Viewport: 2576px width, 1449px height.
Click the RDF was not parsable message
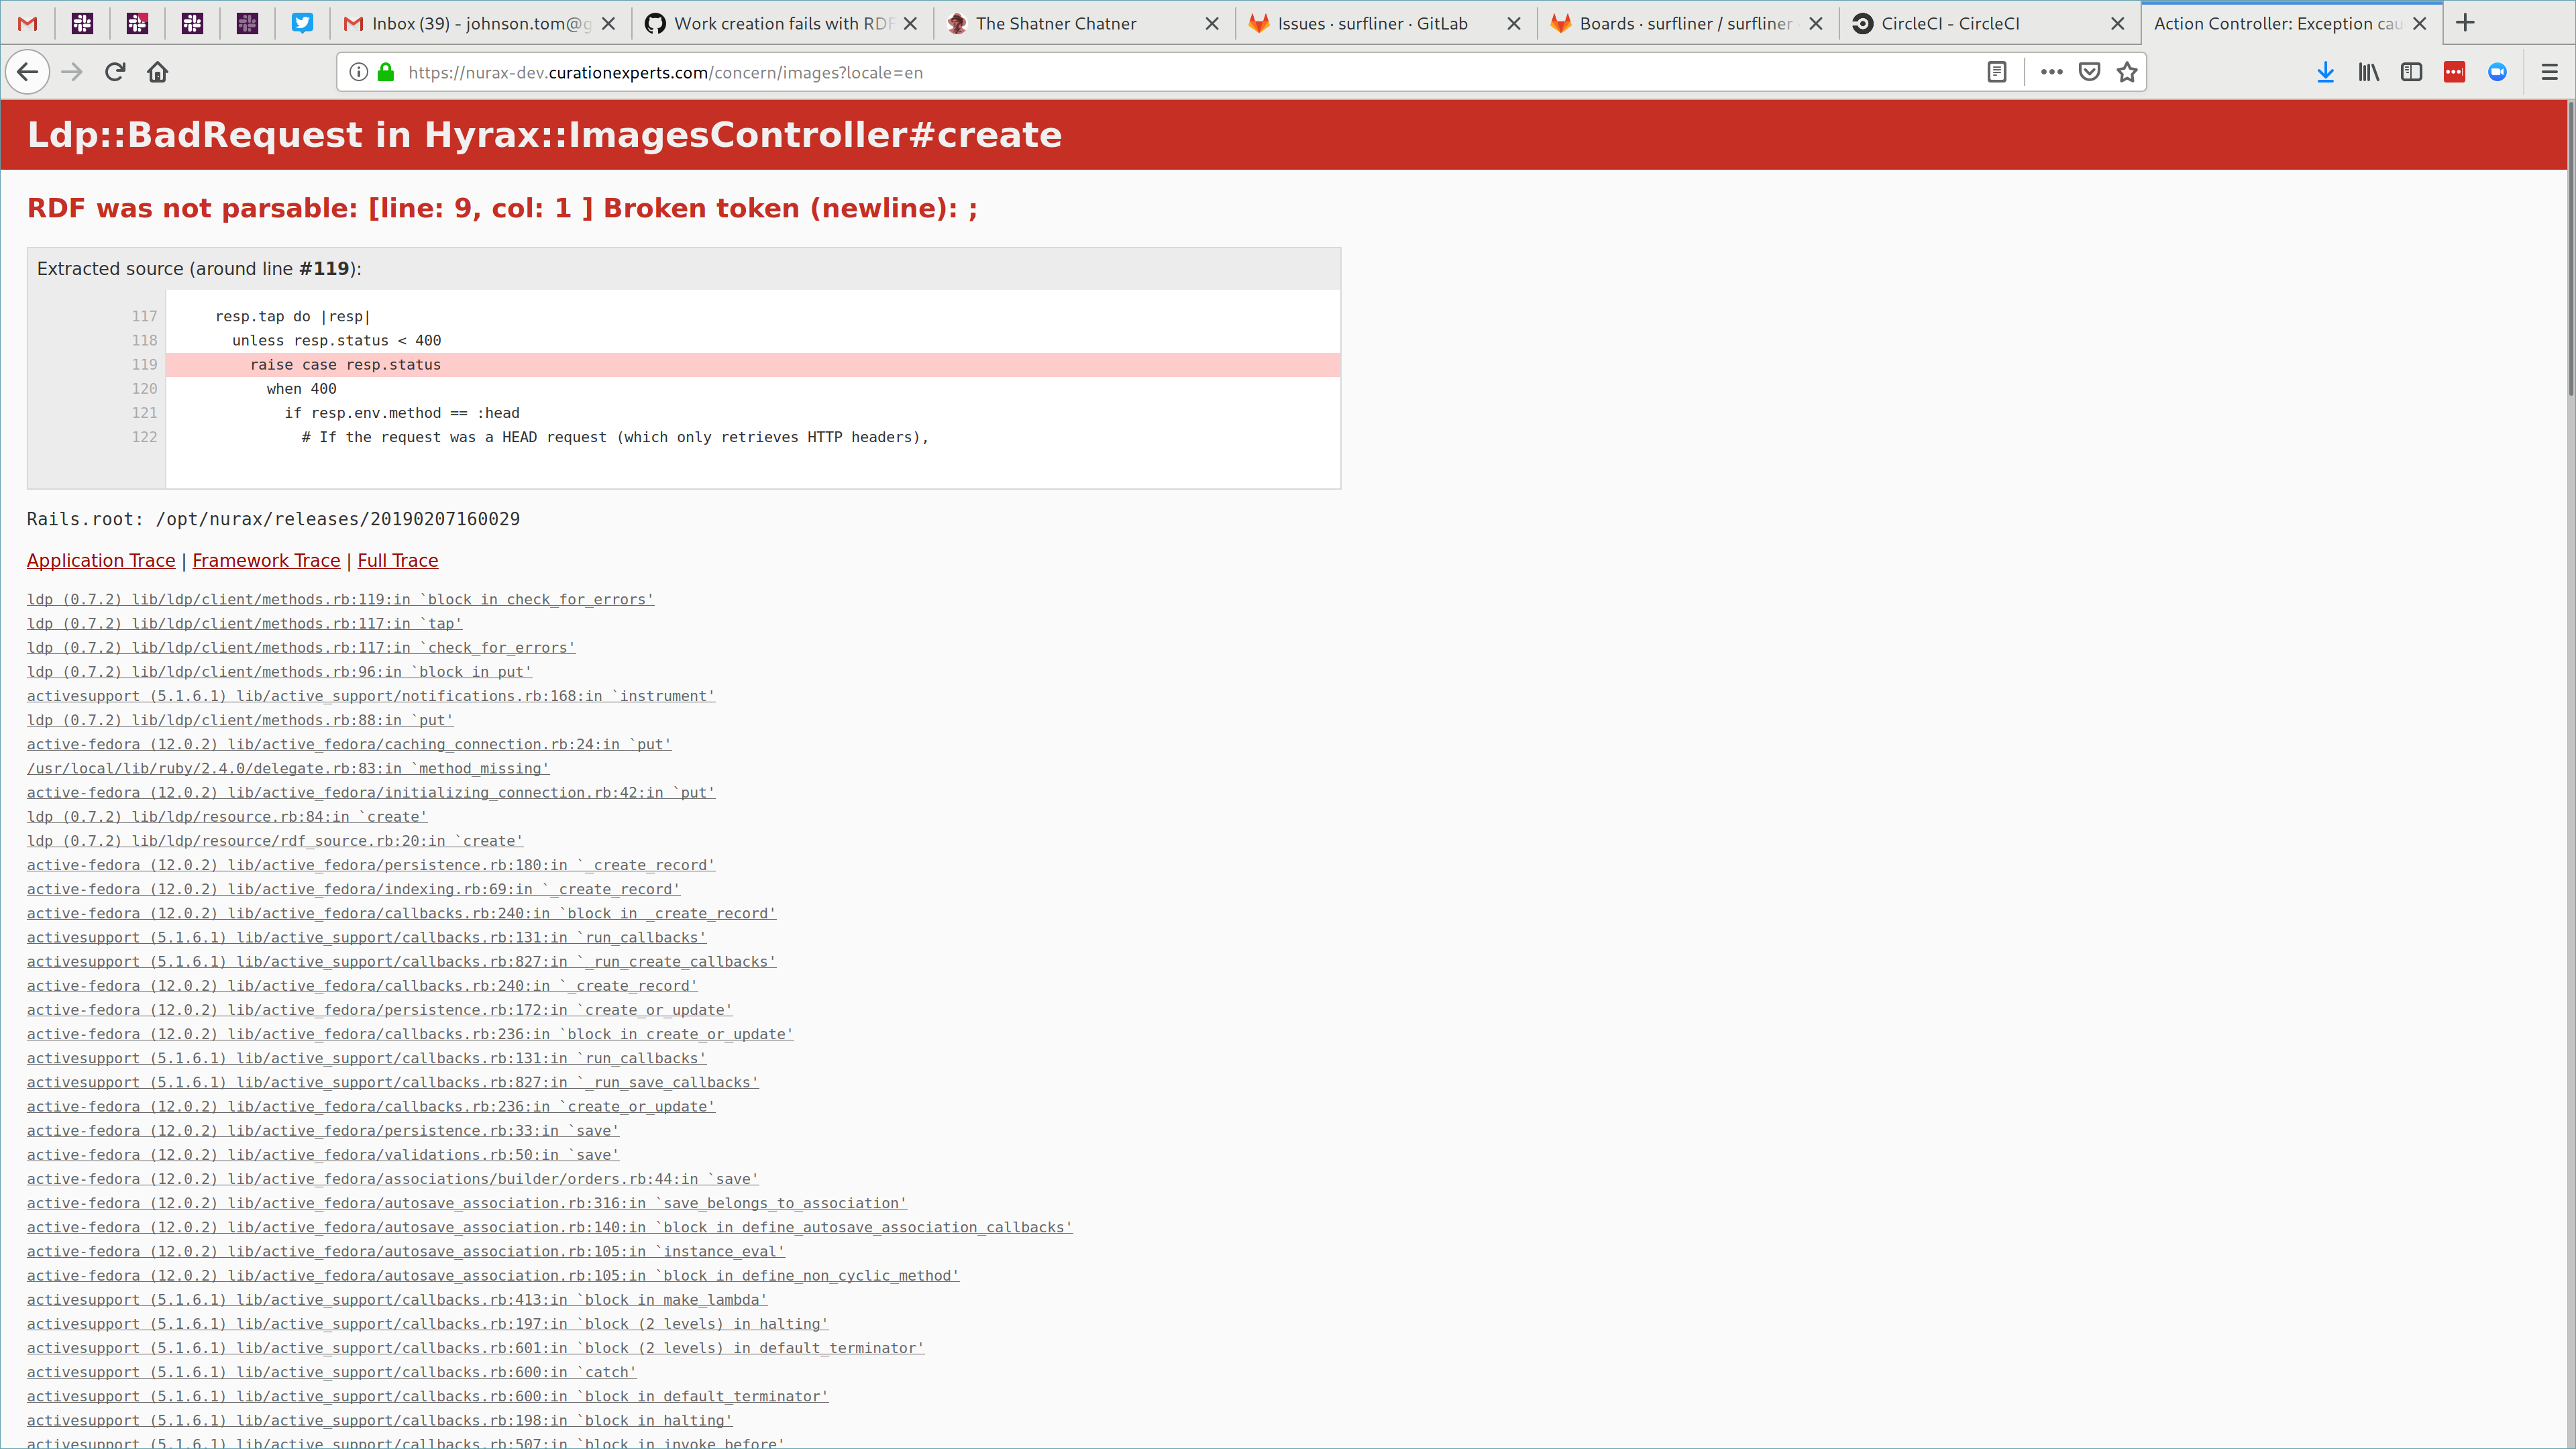coord(502,208)
